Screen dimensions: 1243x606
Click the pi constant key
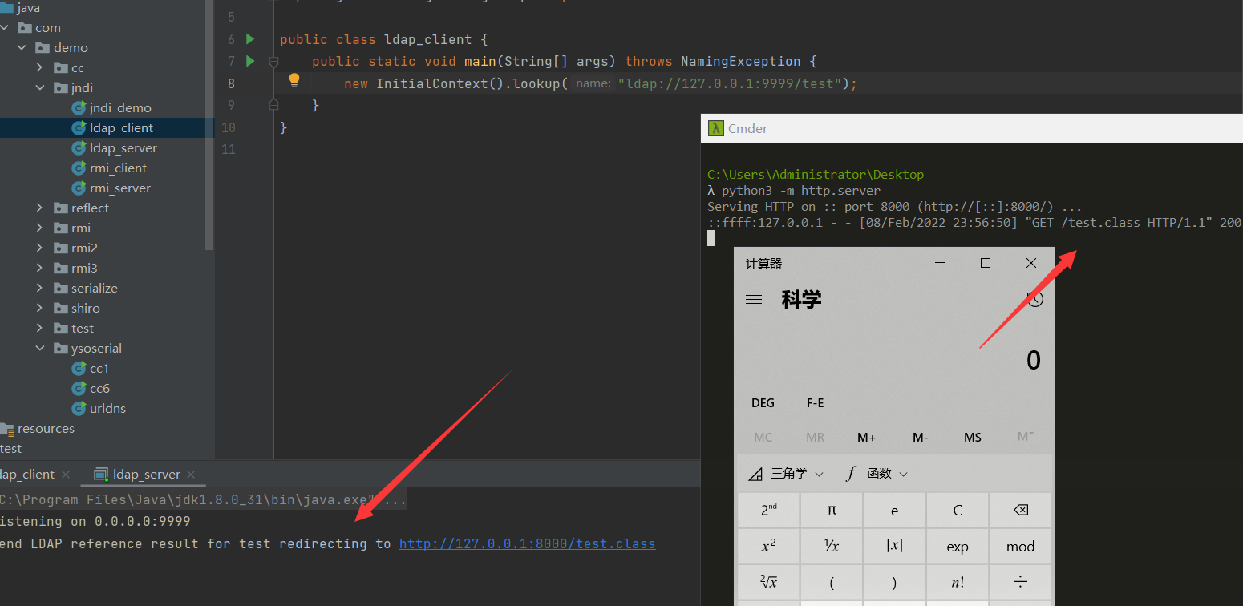pos(832,510)
